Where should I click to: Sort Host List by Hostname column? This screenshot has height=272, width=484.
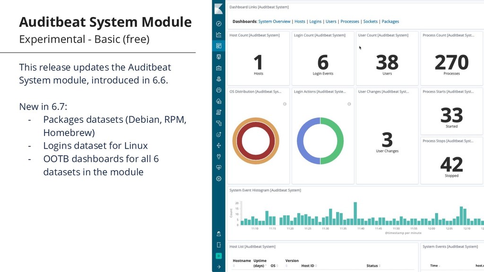click(242, 261)
